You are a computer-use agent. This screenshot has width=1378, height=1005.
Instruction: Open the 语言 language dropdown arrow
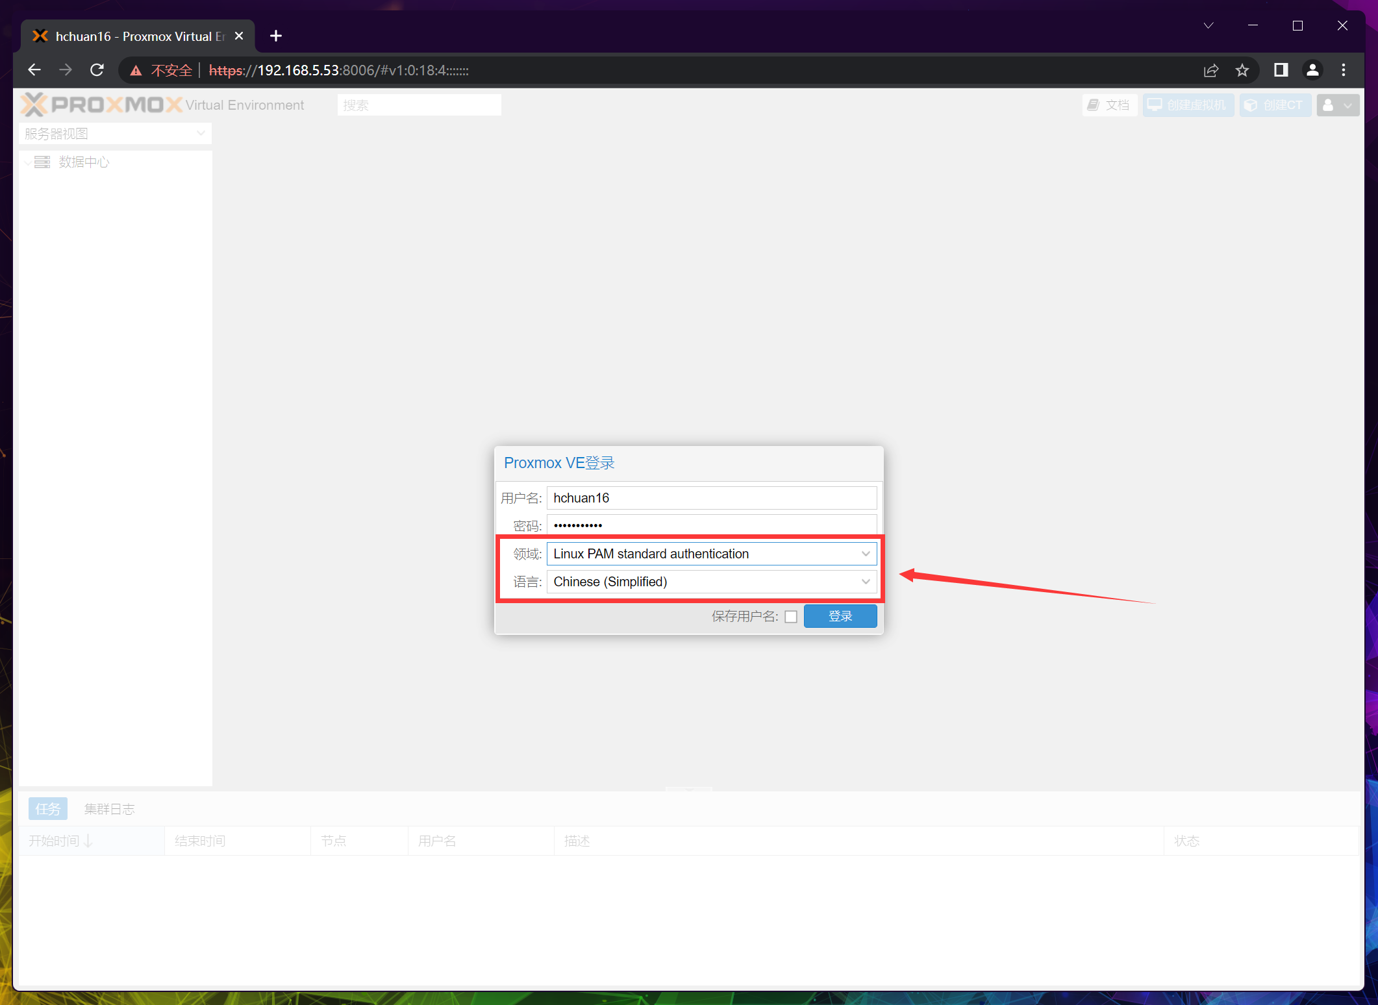point(866,582)
